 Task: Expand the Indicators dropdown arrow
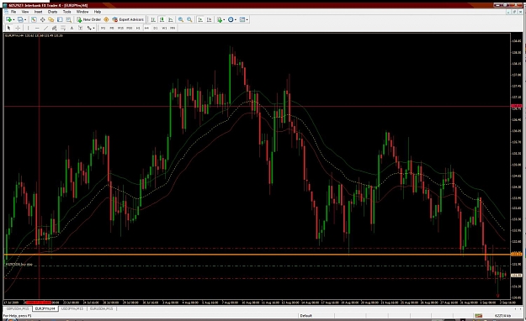point(224,19)
